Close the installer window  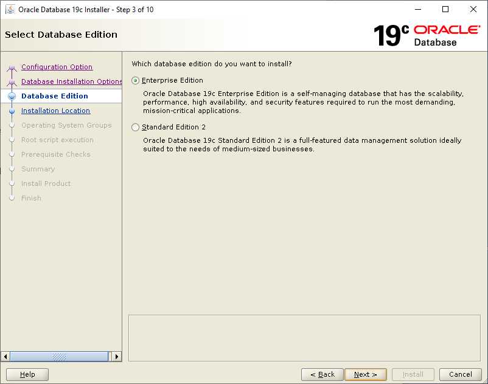click(x=473, y=9)
